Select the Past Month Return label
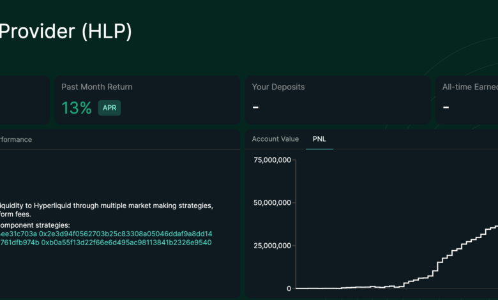Viewport: 498px width, 300px height. pos(97,87)
